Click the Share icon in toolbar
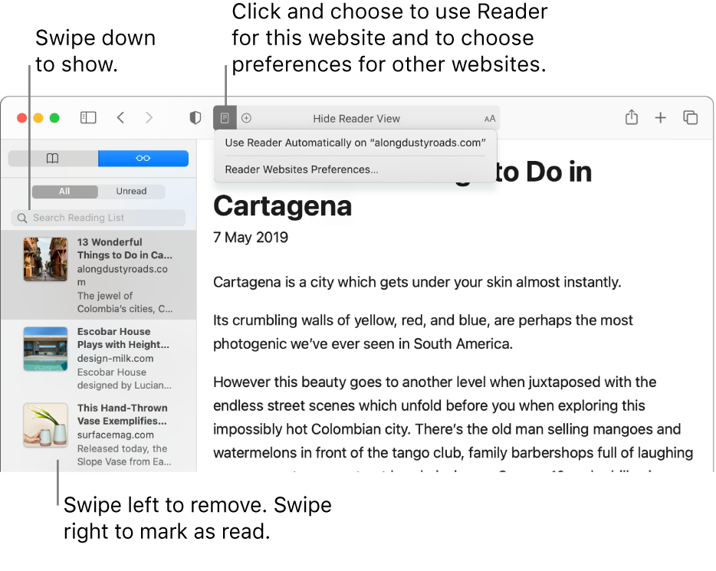The height and width of the screenshot is (571, 716). [632, 117]
